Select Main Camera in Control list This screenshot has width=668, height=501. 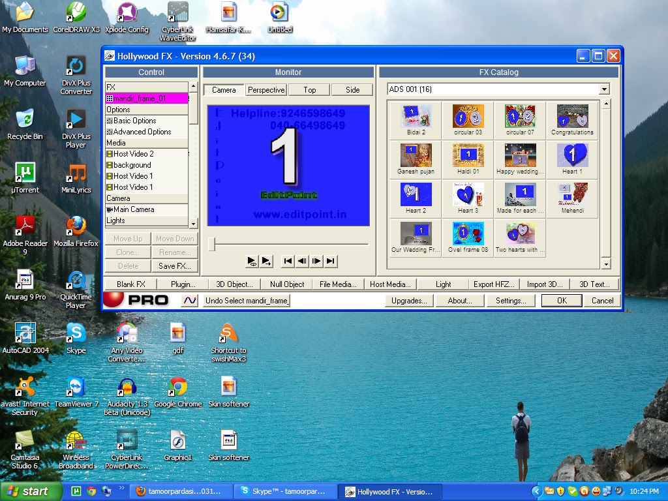(147, 209)
